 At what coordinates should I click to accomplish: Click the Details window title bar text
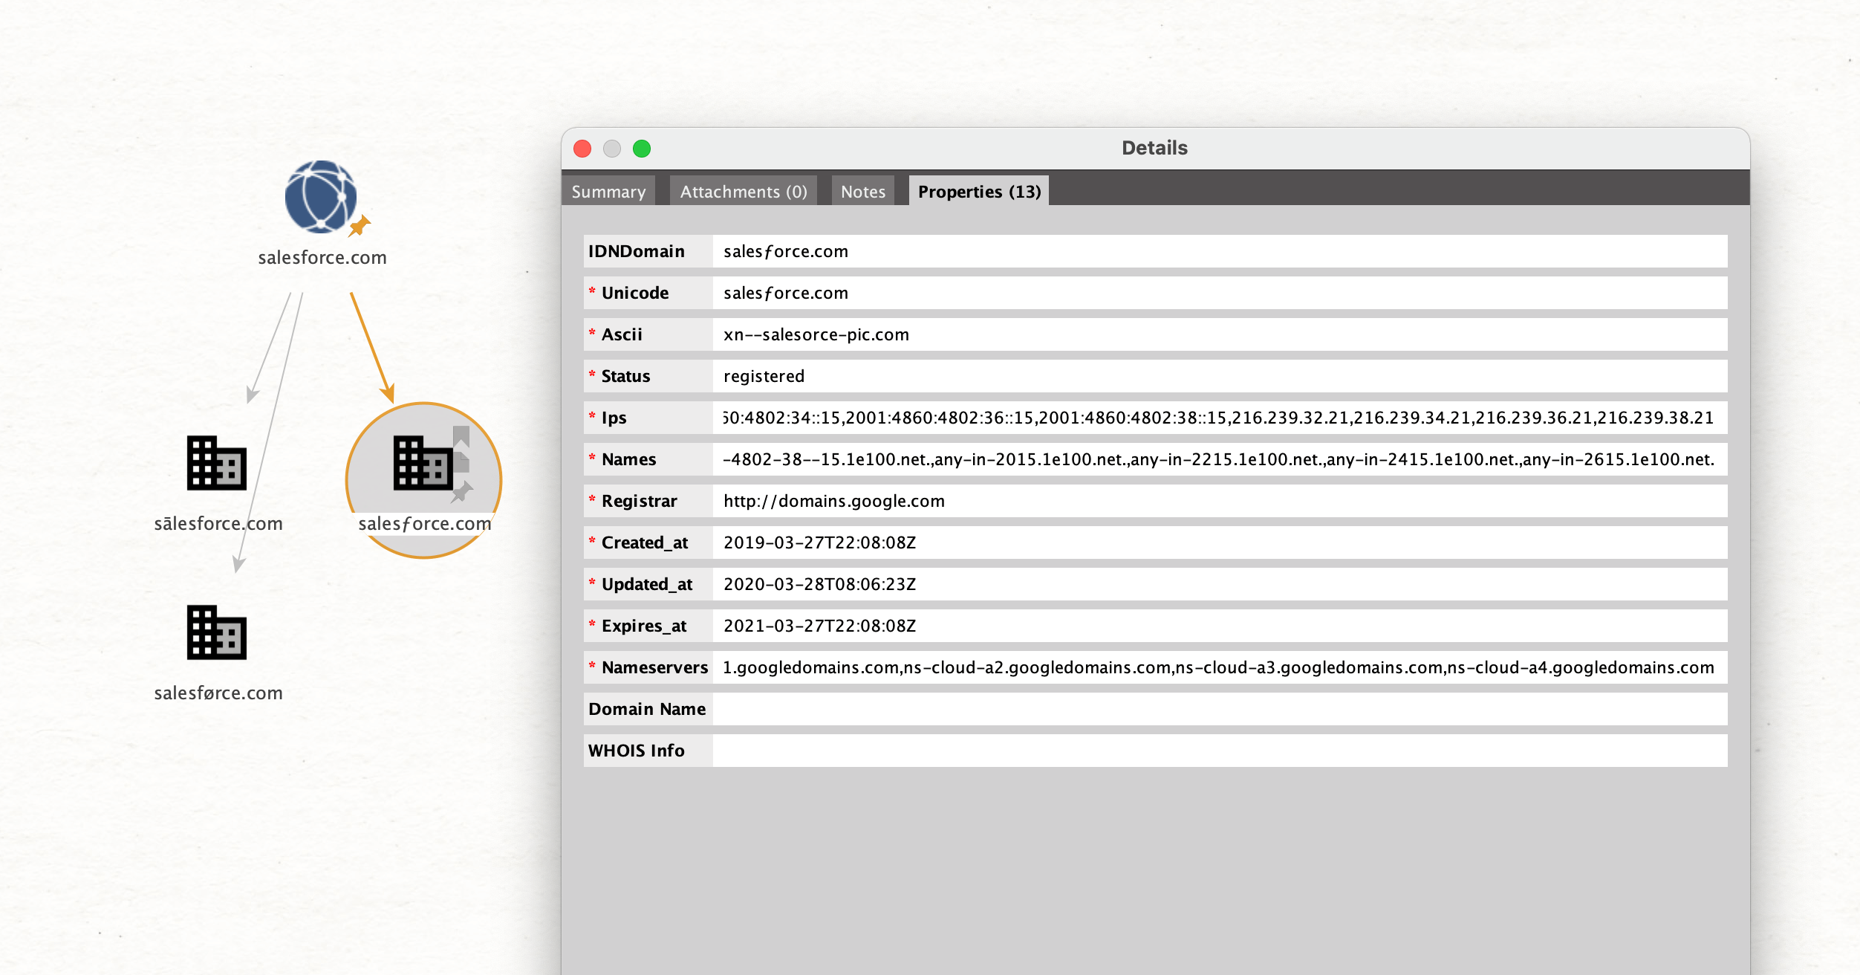pos(1154,148)
